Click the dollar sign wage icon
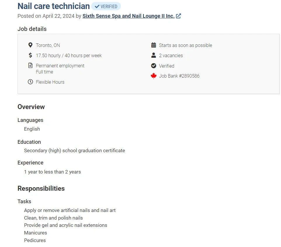 click(x=30, y=55)
